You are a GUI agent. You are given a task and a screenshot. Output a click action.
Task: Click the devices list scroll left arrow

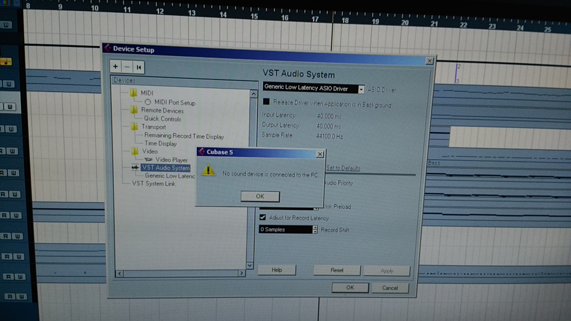(119, 273)
